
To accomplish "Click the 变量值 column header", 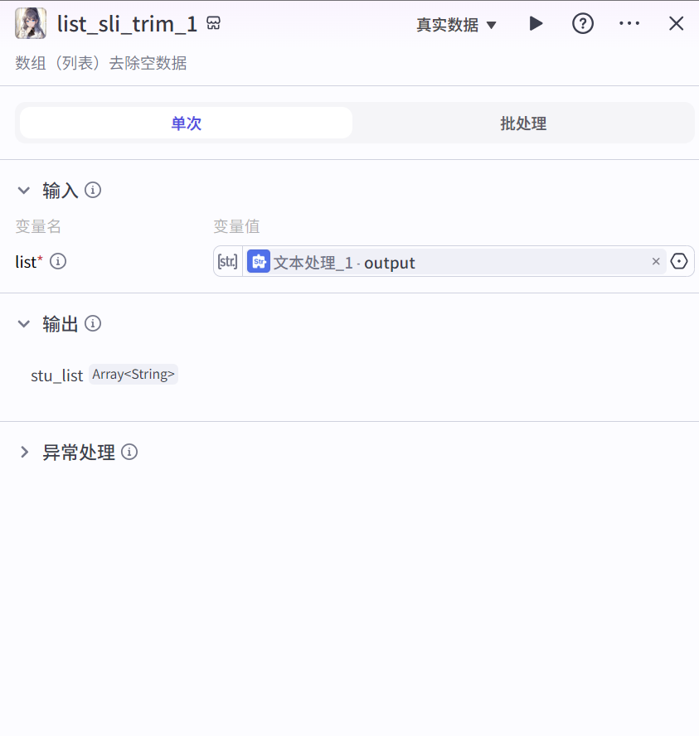I will pyautogui.click(x=236, y=226).
